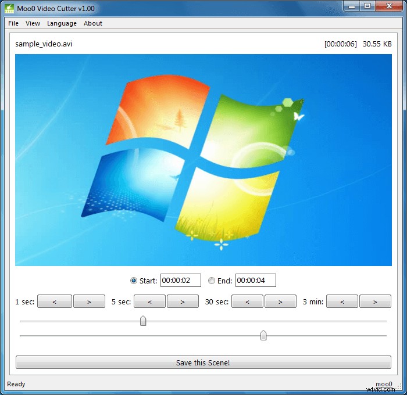Viewport: 407px width, 395px height.
Task: Step back 1 sec
Action: coord(55,301)
